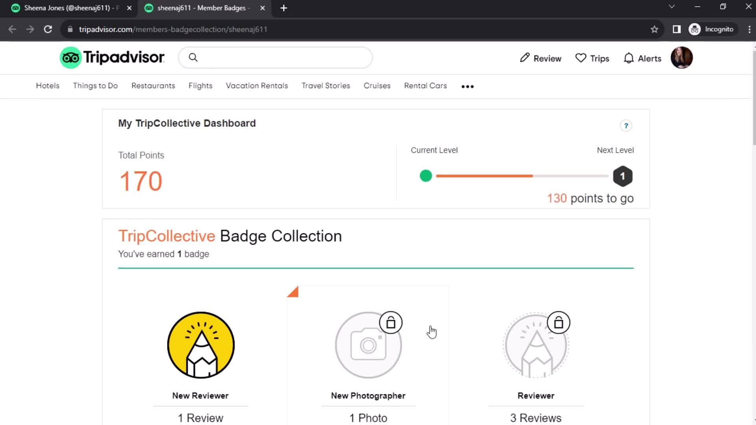Close the Member Badges browser tab

click(263, 8)
